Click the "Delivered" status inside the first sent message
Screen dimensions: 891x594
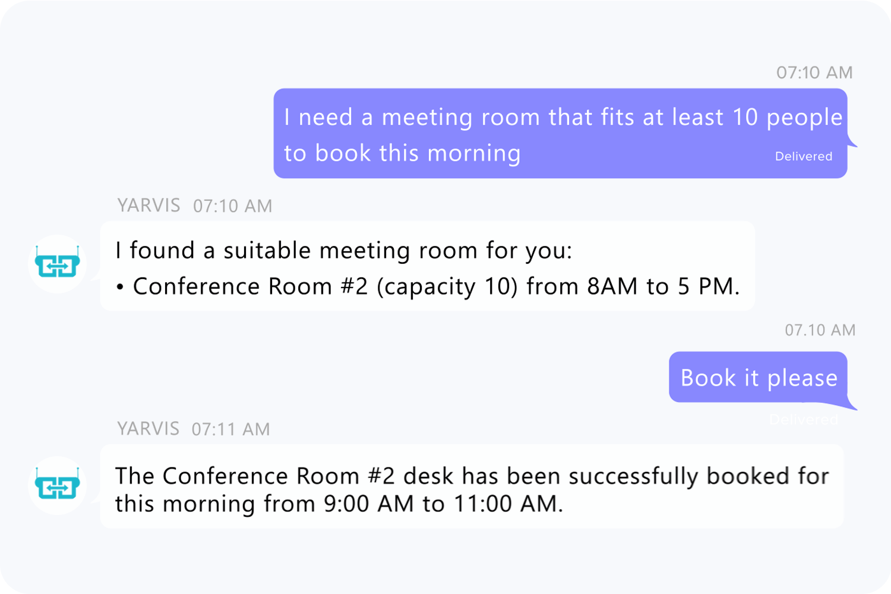(803, 156)
